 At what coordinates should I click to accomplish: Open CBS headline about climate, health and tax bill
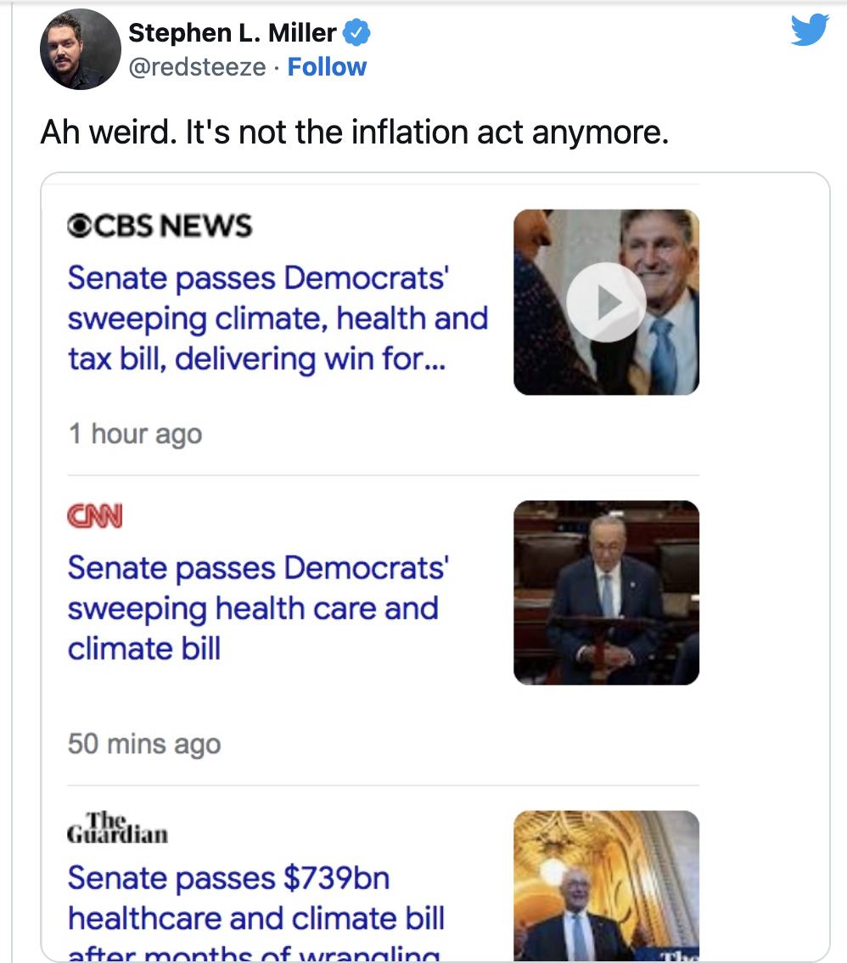[x=278, y=318]
